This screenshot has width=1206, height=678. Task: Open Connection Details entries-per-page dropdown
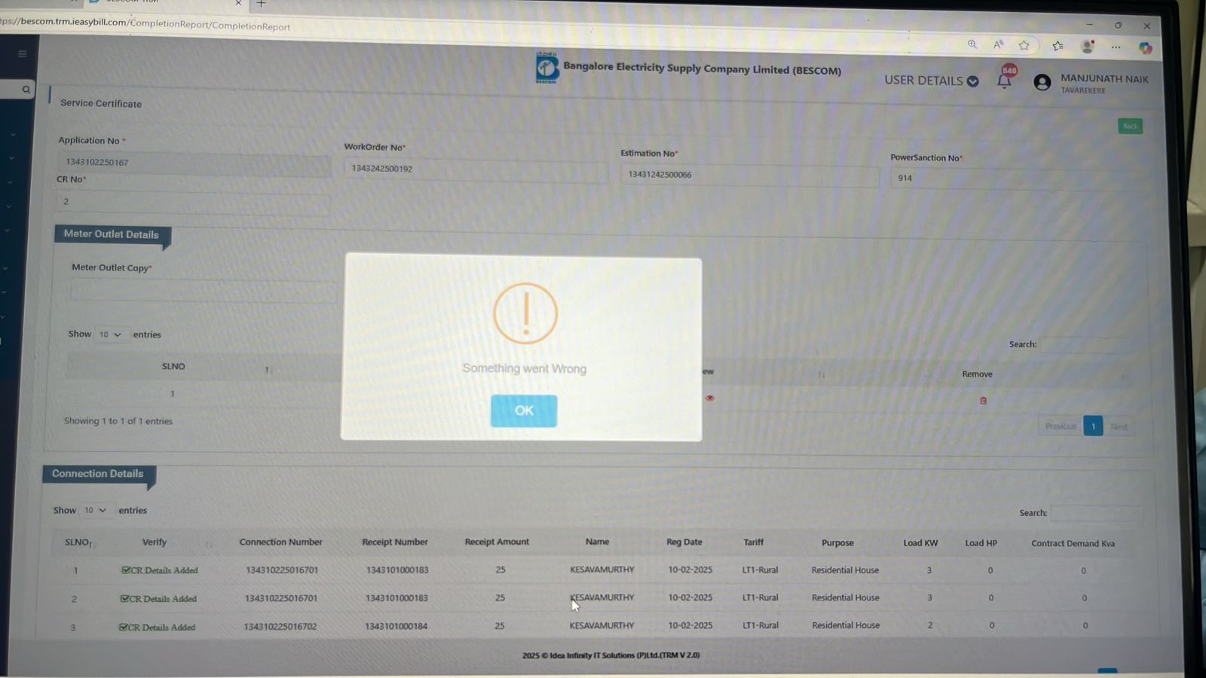pos(95,510)
